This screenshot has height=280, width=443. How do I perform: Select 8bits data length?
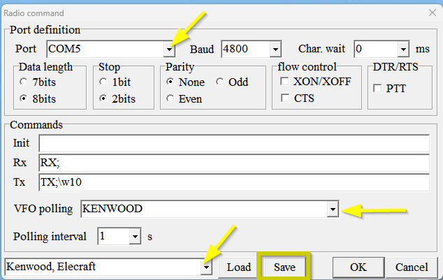pyautogui.click(x=24, y=98)
